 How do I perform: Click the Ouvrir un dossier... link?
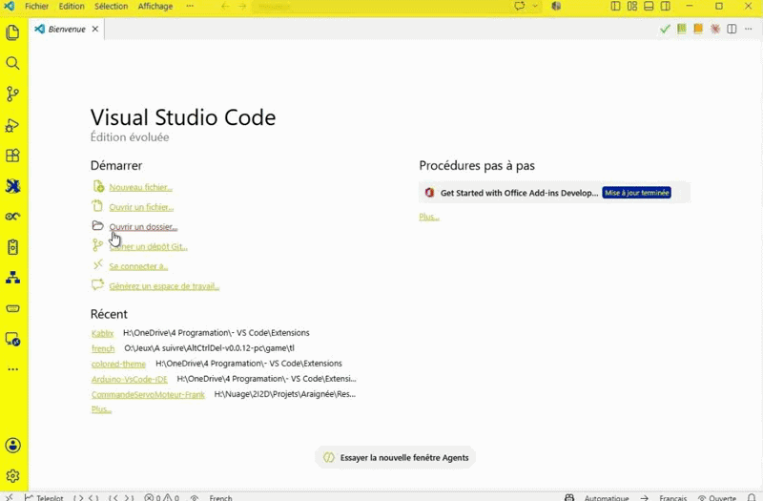coord(143,227)
